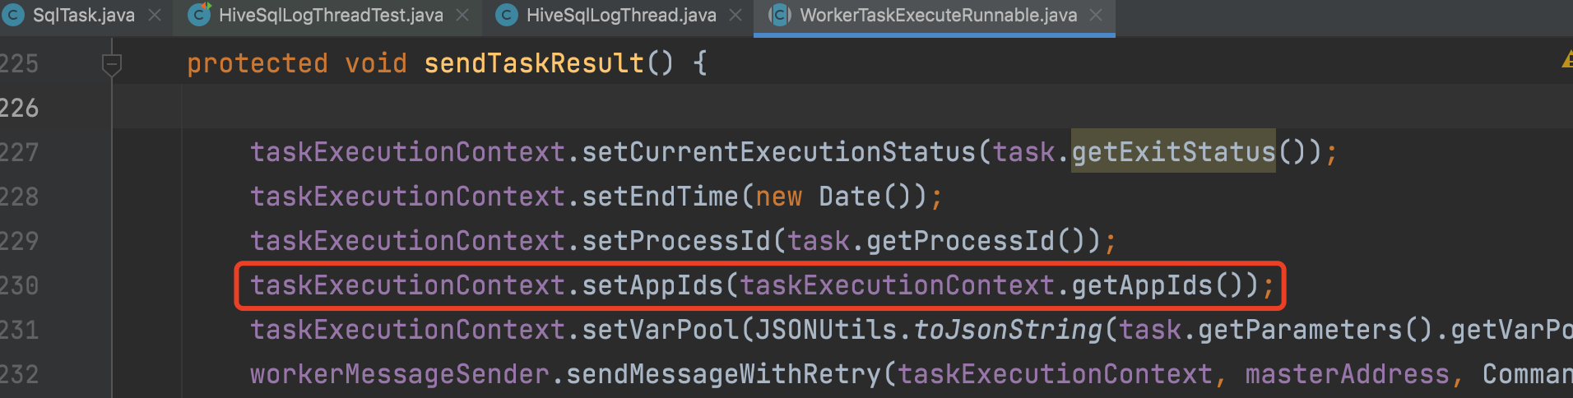This screenshot has height=398, width=1573.
Task: Click the sendTaskResult method name
Action: click(533, 63)
